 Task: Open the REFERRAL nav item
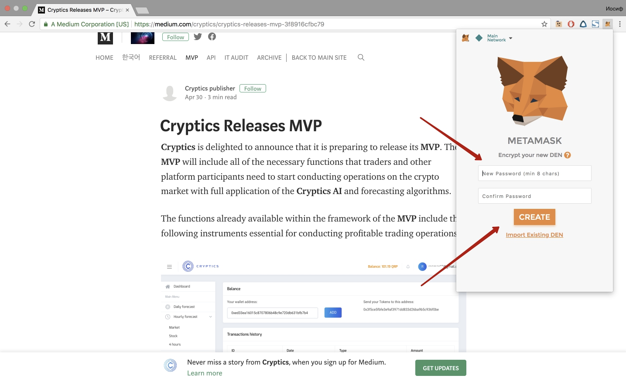click(x=163, y=58)
